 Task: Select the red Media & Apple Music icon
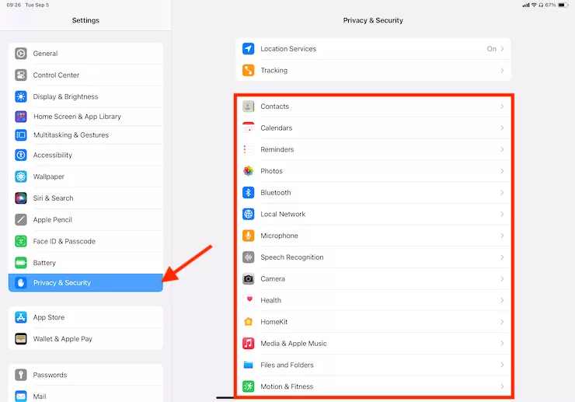[x=249, y=343]
